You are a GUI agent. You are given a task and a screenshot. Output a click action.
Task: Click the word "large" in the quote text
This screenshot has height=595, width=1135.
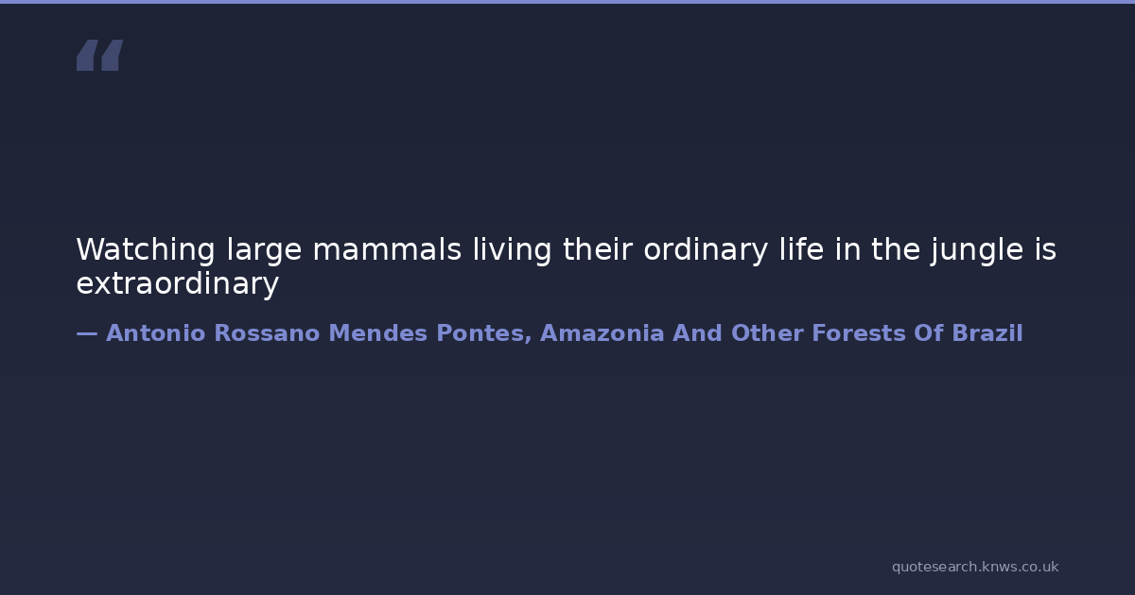point(265,250)
